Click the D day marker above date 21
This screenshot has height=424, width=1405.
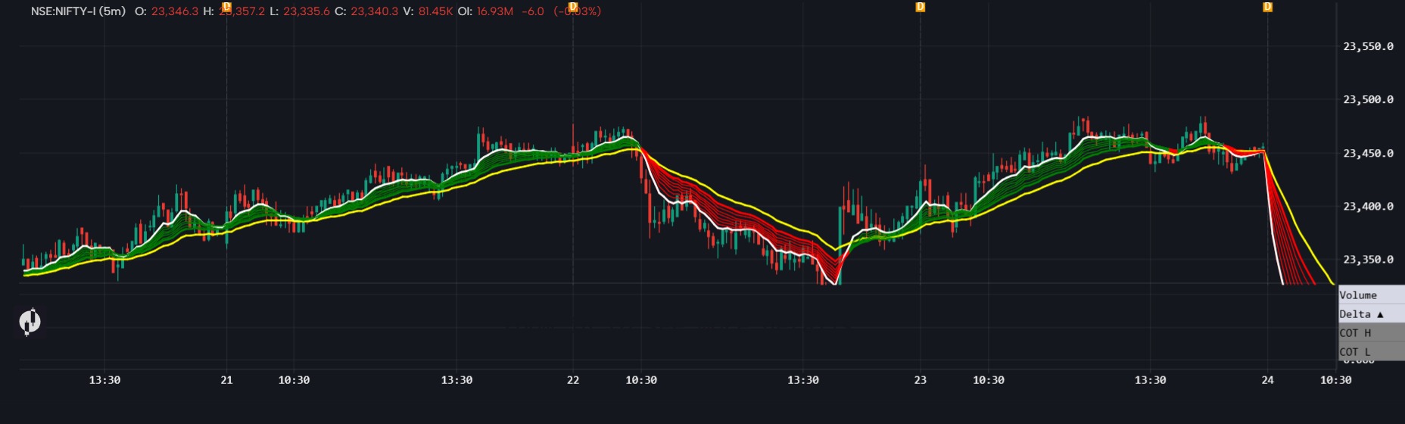click(x=226, y=7)
